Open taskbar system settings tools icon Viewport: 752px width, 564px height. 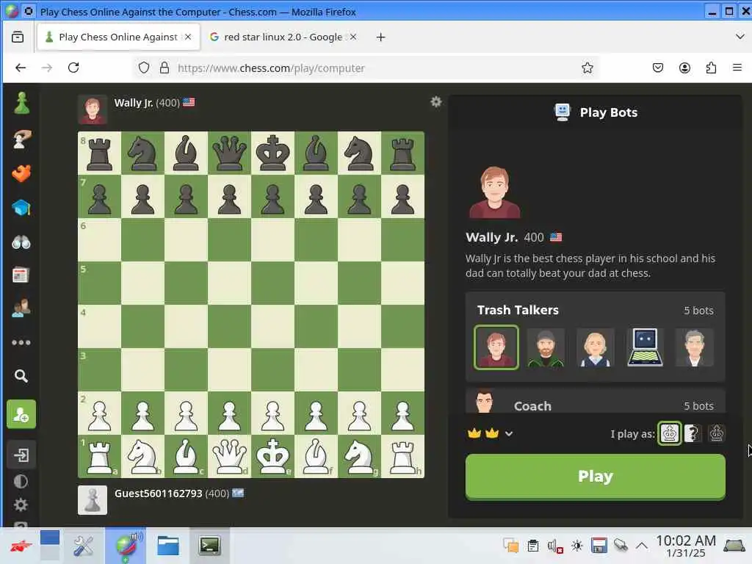(84, 546)
